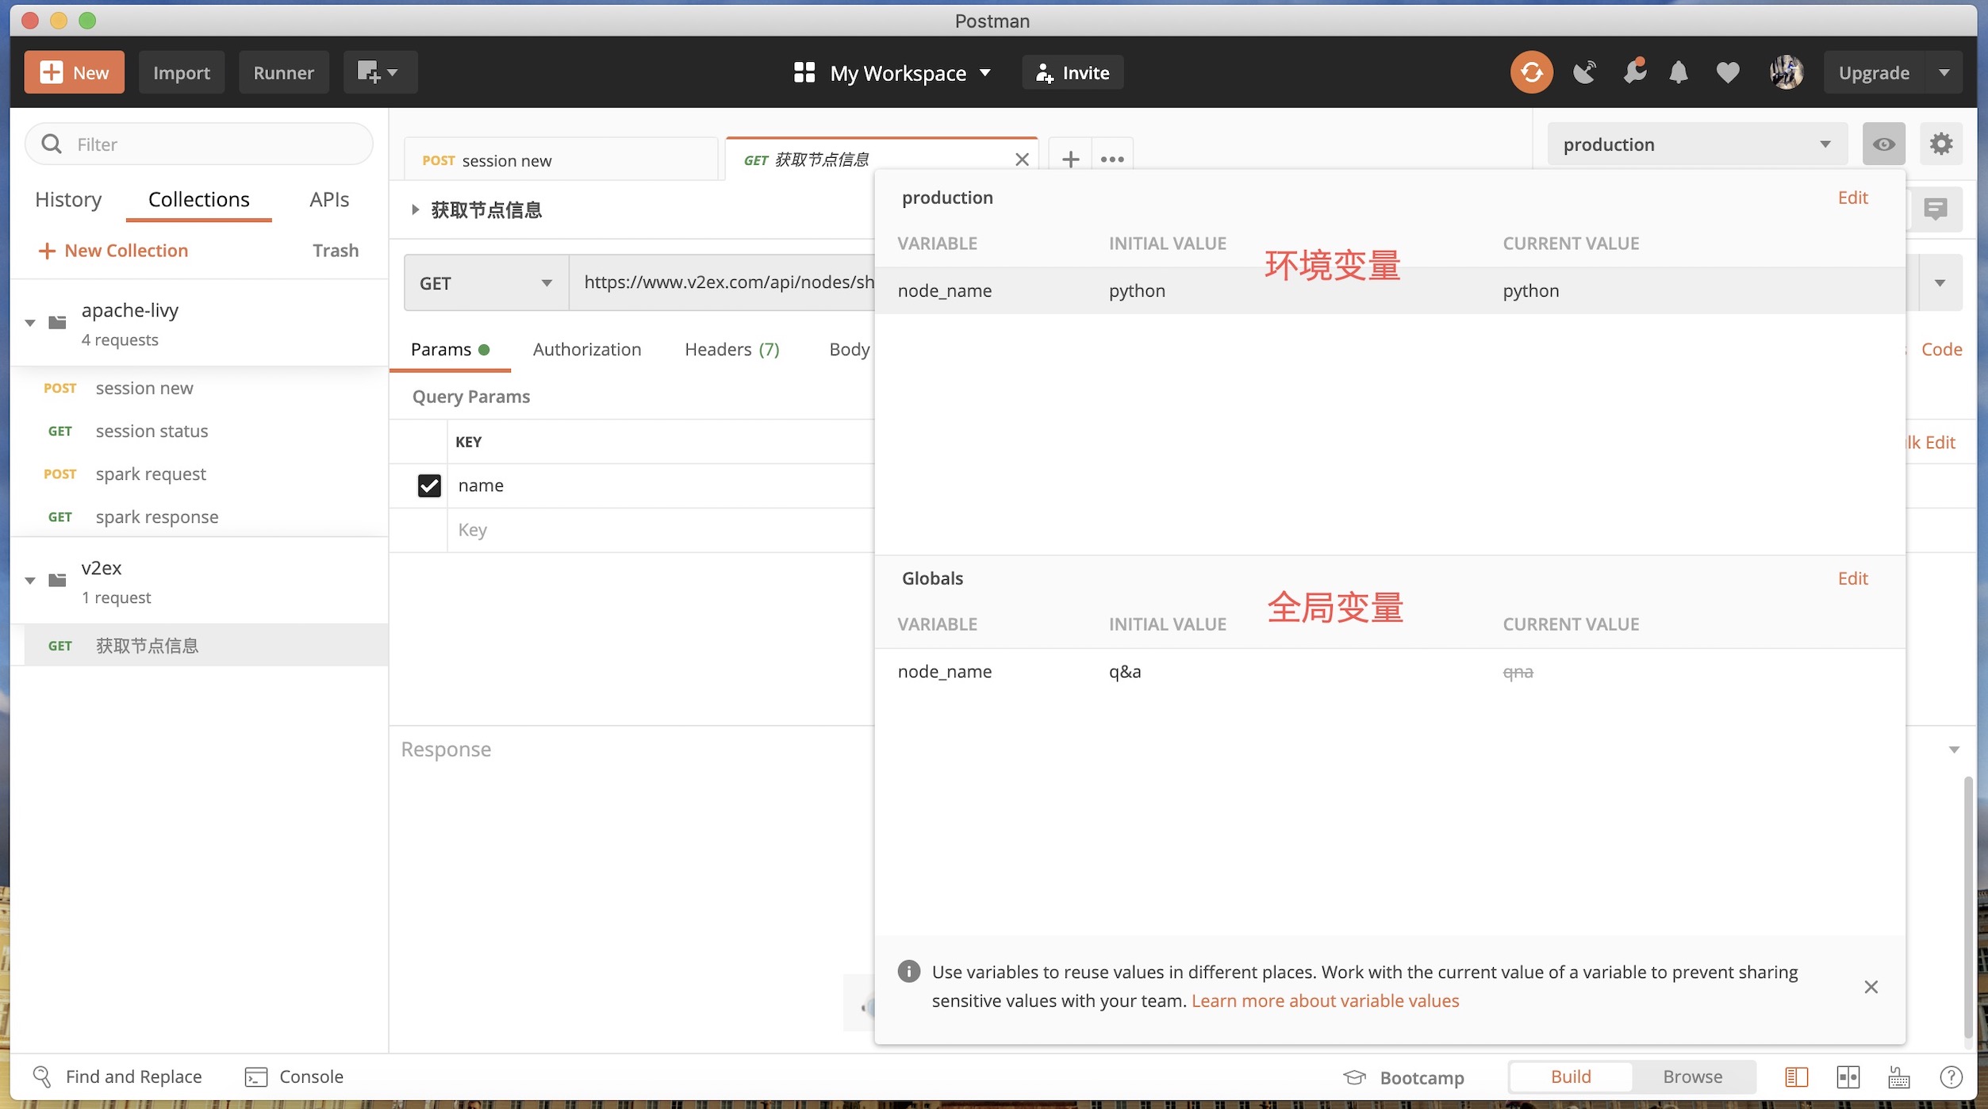Collapse the apache-livy collection
The height and width of the screenshot is (1109, 1988).
click(x=30, y=323)
